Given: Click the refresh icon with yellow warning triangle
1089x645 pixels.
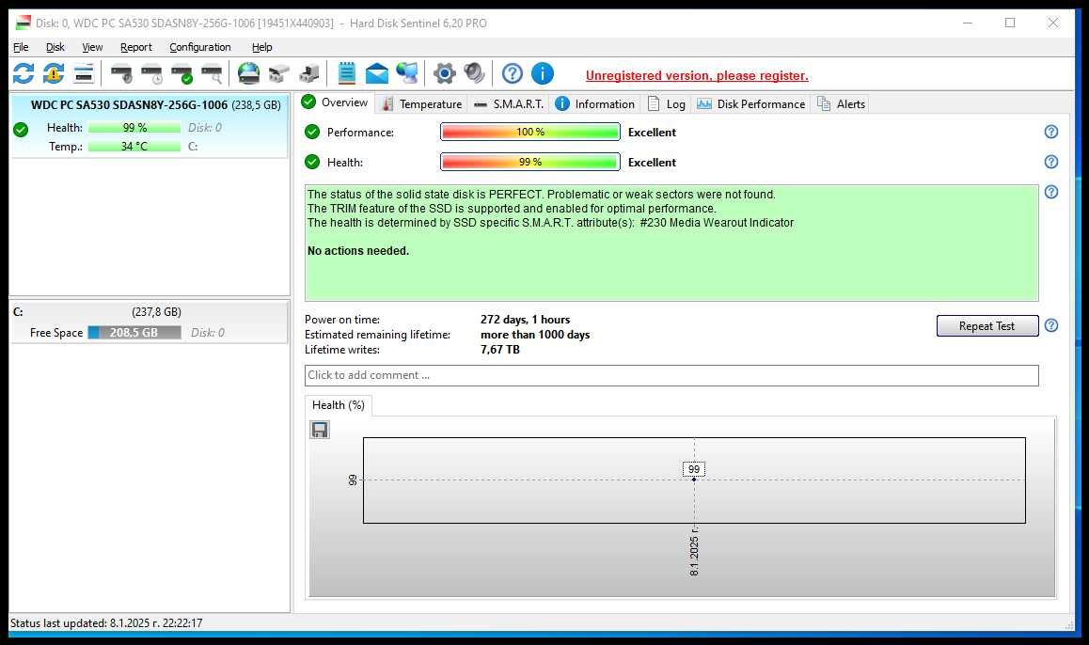Looking at the screenshot, I should 54,73.
